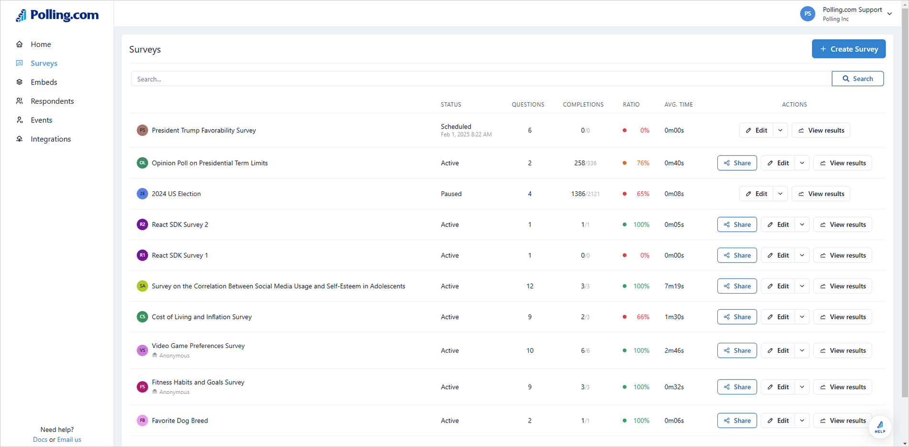Click the Status column header
The height and width of the screenshot is (447, 909).
point(451,104)
